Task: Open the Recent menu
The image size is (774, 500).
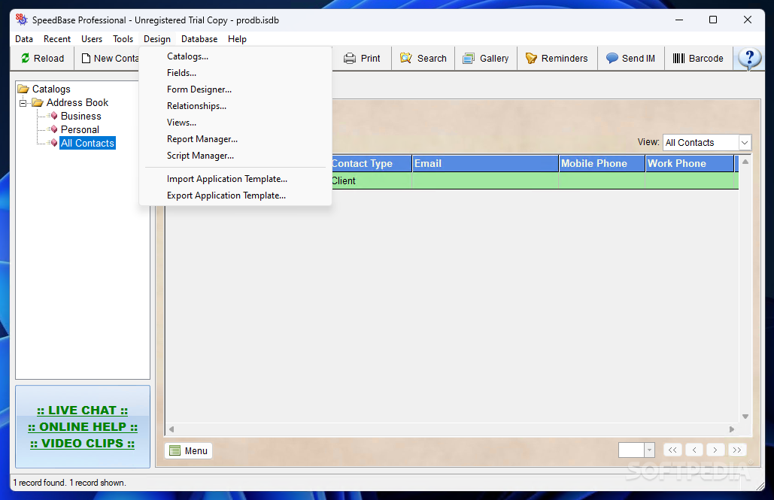Action: 56,39
